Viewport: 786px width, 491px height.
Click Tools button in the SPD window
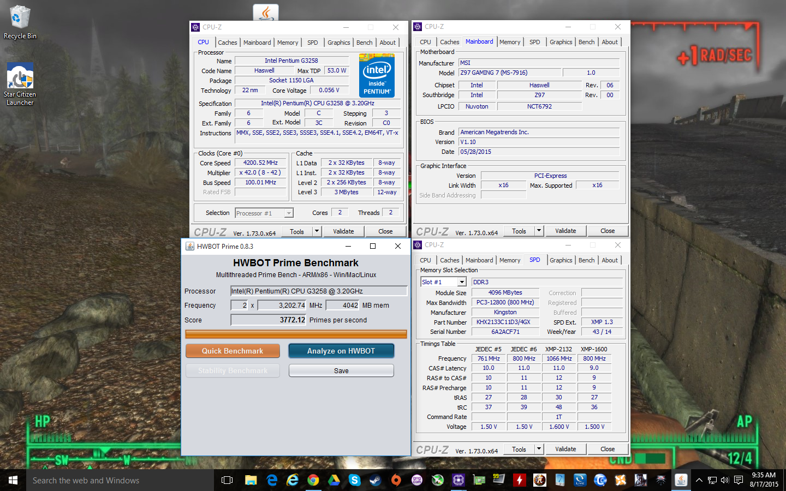tap(519, 449)
